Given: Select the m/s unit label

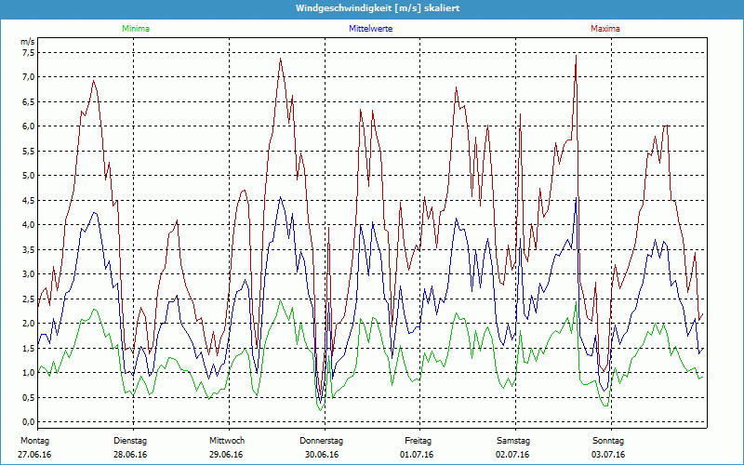Looking at the screenshot, I should coord(27,42).
